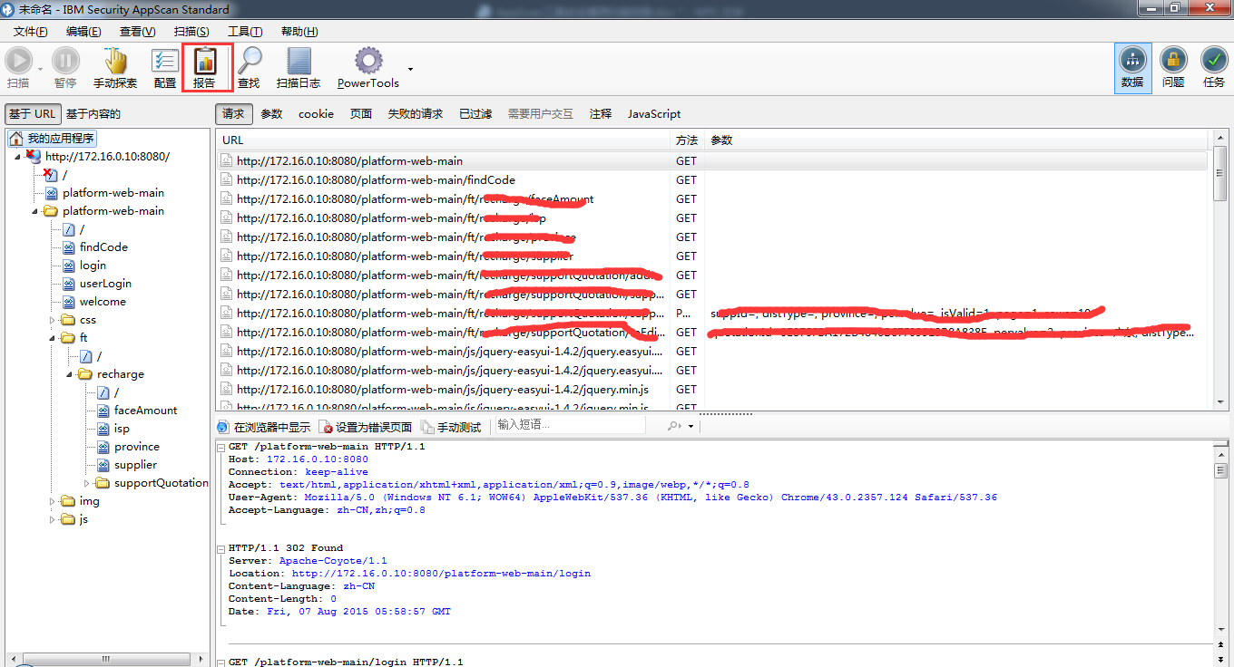Collapse platform-web-main folder node
This screenshot has height=667, width=1234.
pos(34,211)
